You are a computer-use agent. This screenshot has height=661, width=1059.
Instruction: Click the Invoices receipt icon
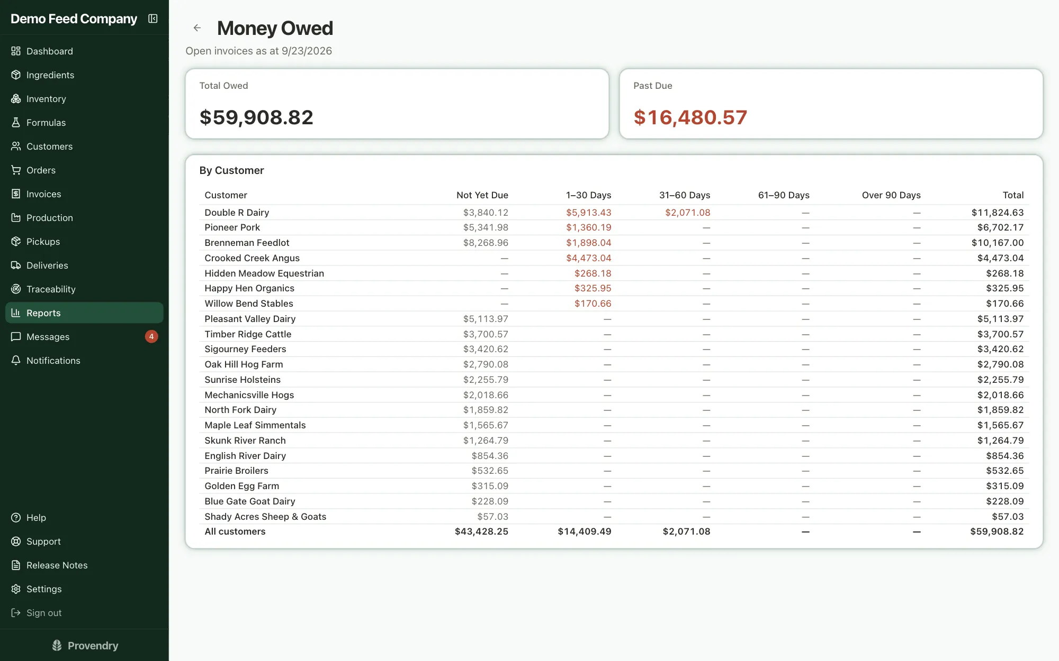[x=16, y=194]
